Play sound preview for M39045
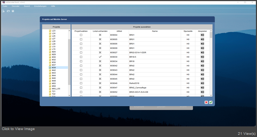257x137 pixels. (202, 79)
